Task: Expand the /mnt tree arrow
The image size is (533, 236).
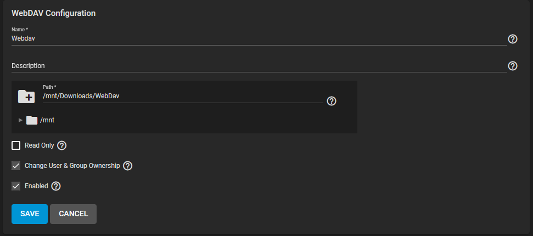Action: pos(20,120)
